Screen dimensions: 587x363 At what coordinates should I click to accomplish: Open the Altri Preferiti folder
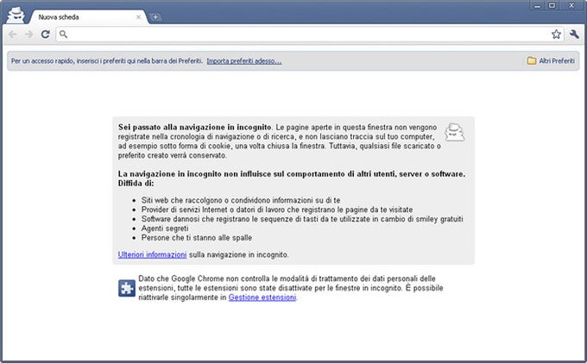(x=551, y=60)
